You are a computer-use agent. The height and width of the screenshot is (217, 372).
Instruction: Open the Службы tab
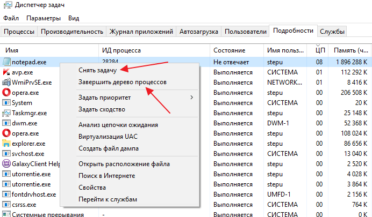(332, 32)
